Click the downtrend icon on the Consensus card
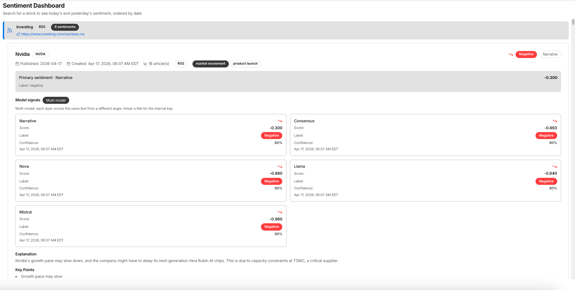The image size is (575, 290). pyautogui.click(x=555, y=121)
